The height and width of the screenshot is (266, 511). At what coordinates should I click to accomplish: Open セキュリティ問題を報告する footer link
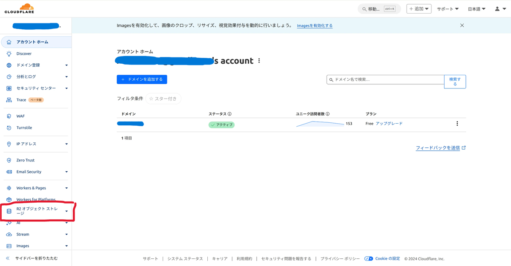coord(286,259)
